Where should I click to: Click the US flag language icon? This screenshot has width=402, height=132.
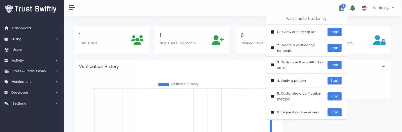(x=364, y=8)
